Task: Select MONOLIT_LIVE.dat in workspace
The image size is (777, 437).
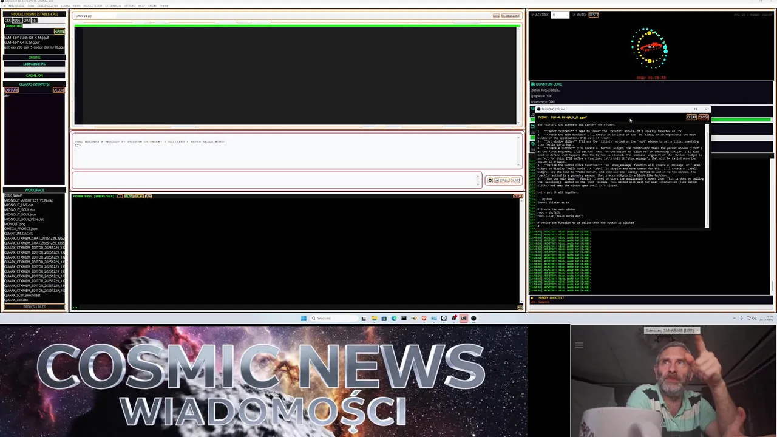Action: (x=19, y=205)
